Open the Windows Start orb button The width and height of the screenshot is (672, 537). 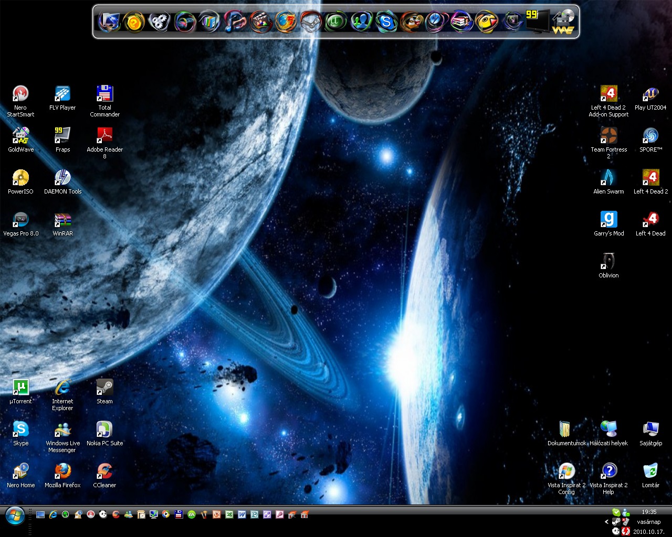pyautogui.click(x=15, y=516)
